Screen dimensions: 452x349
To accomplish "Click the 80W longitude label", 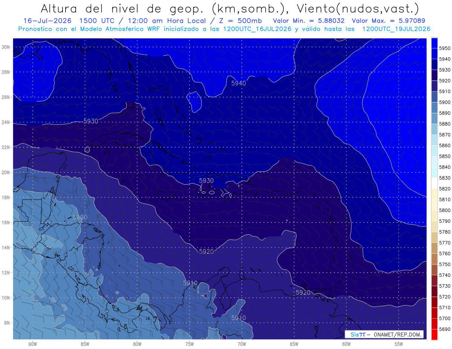I will (137, 344).
